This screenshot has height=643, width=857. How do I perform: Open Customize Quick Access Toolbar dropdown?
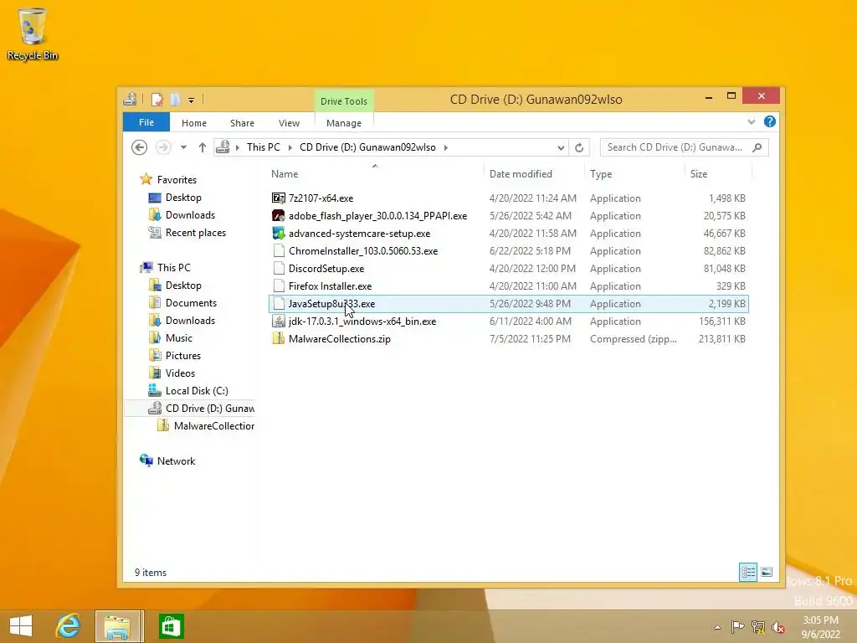click(x=192, y=100)
